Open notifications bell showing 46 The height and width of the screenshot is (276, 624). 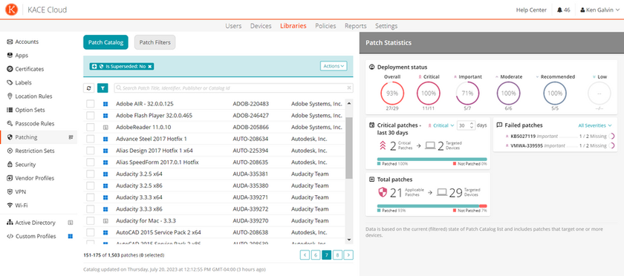point(564,10)
